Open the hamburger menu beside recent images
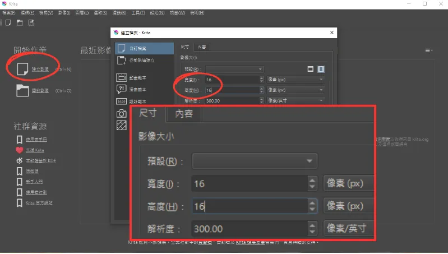This screenshot has width=448, height=254. tap(429, 50)
